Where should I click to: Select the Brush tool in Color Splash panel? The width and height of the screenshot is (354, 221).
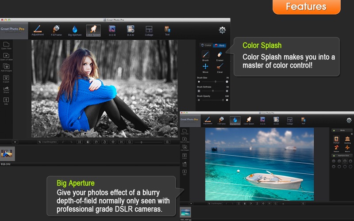click(x=205, y=55)
